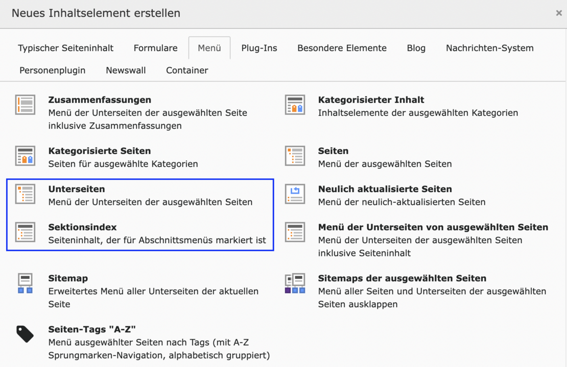
Task: Go to the Nachrichten-System tab
Action: 489,48
